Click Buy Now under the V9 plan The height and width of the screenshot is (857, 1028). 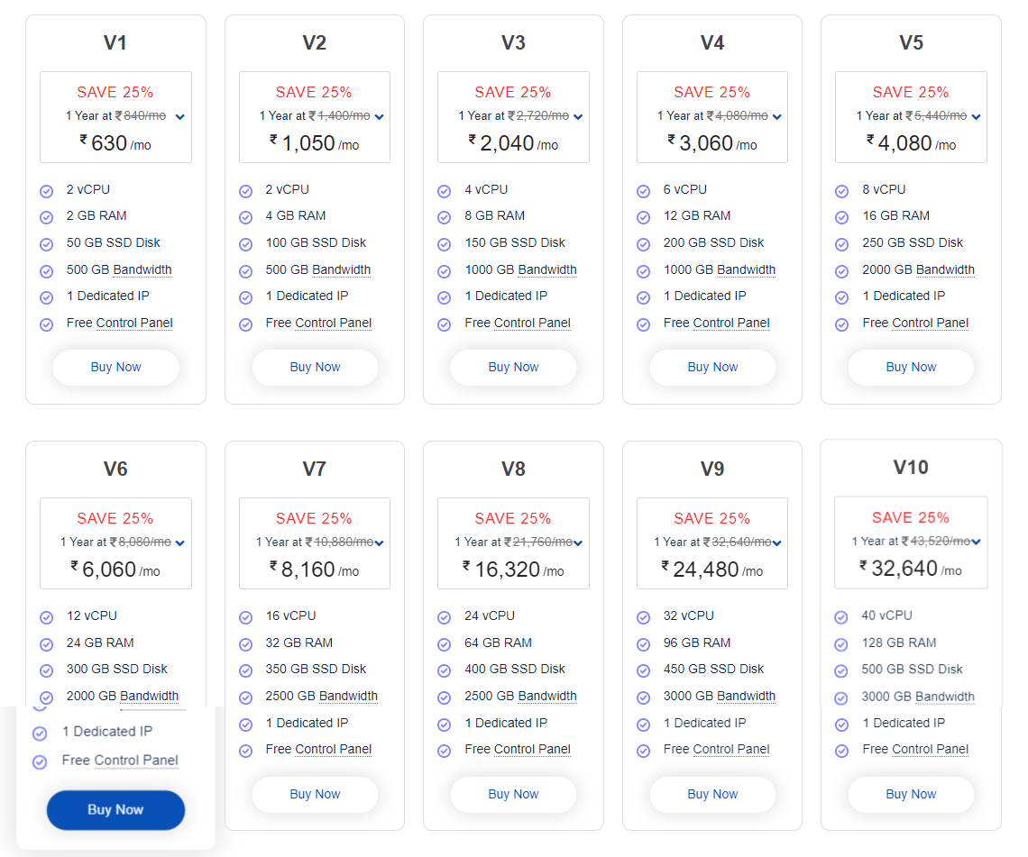point(712,795)
